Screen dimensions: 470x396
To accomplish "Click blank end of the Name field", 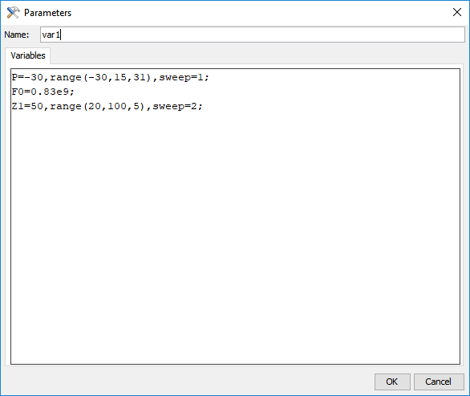I will [262, 35].
